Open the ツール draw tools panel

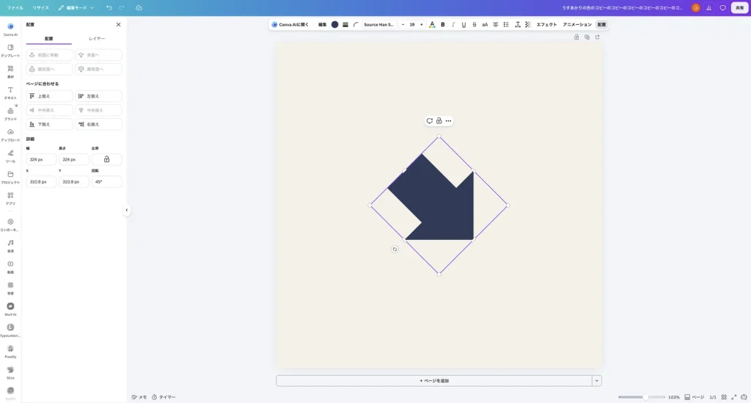coord(10,156)
